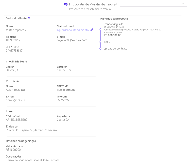
Task: Click Aguardando Atendimento status link
Action: pos(73,30)
